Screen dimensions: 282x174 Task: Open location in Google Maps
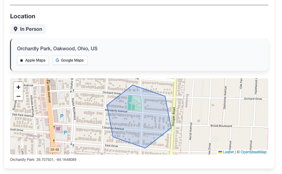pyautogui.click(x=70, y=60)
